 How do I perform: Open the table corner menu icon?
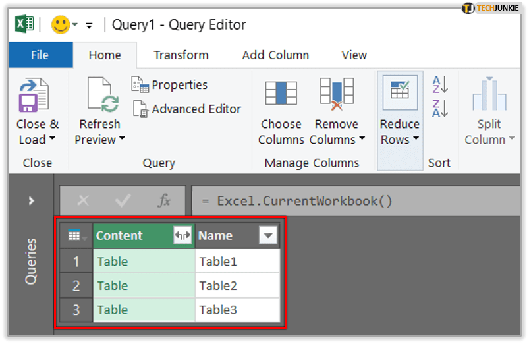76,236
